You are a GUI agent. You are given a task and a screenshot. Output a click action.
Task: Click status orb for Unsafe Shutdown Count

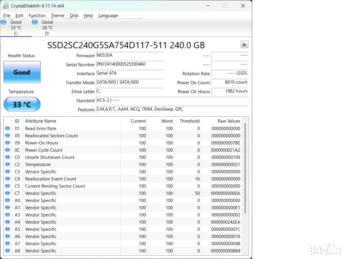[7, 157]
